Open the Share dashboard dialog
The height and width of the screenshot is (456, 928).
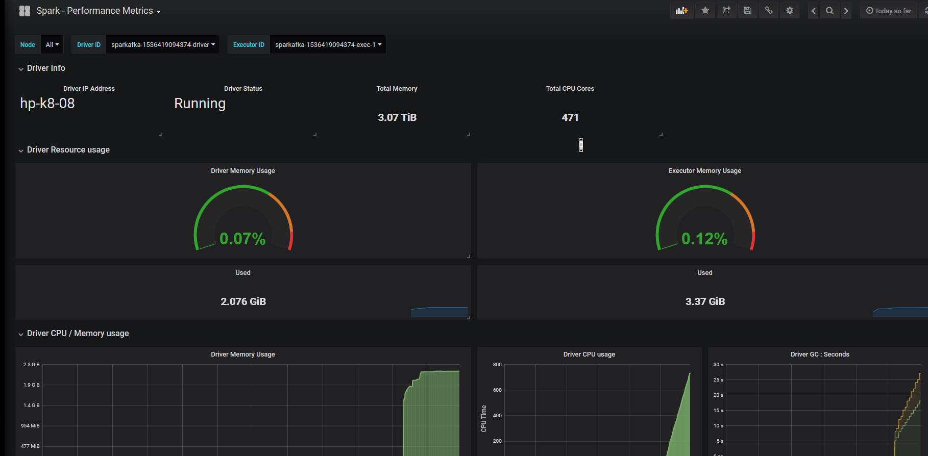pyautogui.click(x=726, y=11)
